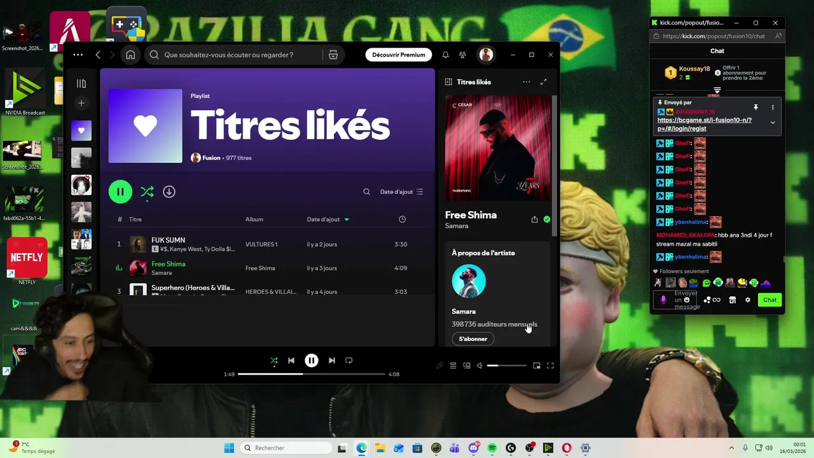Open the Windows Start menu
Screen dimensions: 814x458
pos(229,448)
